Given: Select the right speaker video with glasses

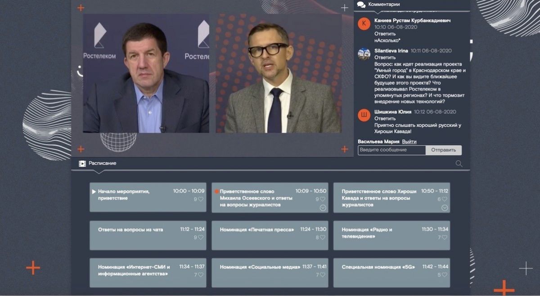Looking at the screenshot, I should [x=278, y=73].
